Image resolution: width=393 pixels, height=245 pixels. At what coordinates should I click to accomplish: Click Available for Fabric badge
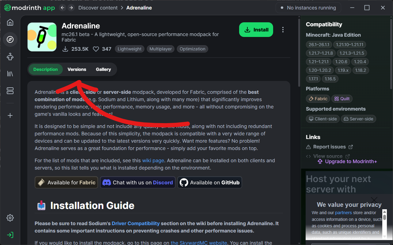(66, 182)
